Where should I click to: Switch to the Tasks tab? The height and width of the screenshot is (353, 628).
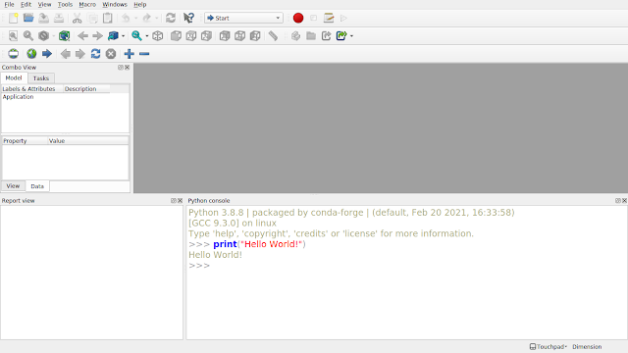[41, 78]
